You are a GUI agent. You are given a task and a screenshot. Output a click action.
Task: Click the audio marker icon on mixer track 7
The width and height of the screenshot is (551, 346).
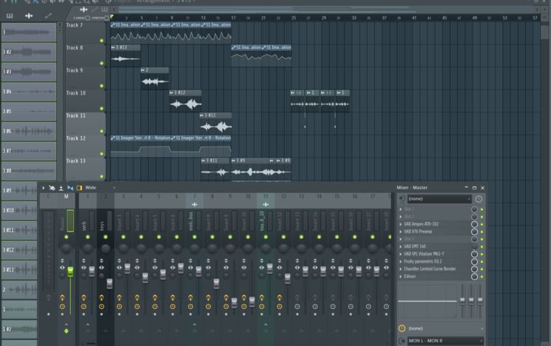(x=195, y=205)
